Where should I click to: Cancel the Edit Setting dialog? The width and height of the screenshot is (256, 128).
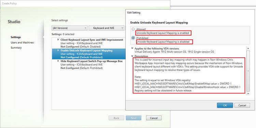point(242,105)
